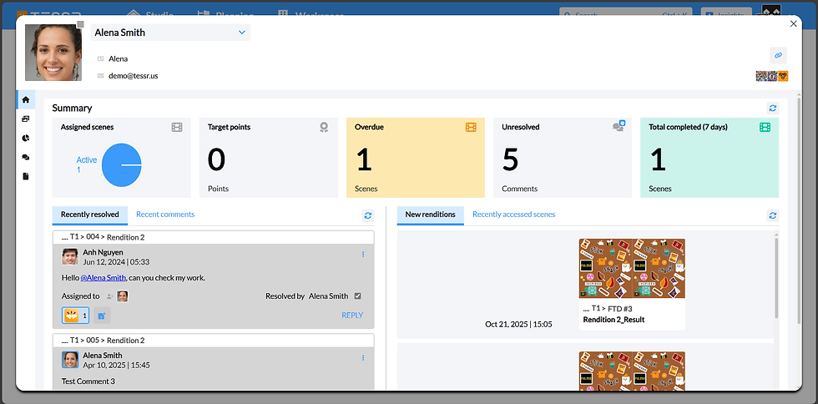This screenshot has height=404, width=818.
Task: Click the small gray status square on profile photo
Action: [80, 24]
